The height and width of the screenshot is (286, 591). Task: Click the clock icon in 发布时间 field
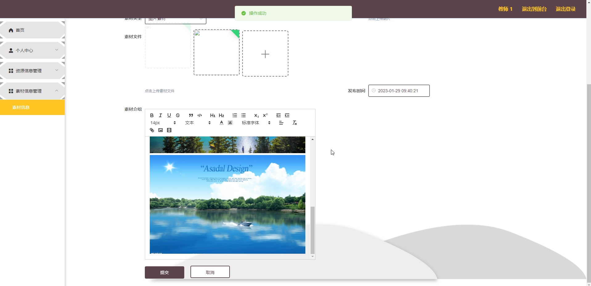pos(374,90)
